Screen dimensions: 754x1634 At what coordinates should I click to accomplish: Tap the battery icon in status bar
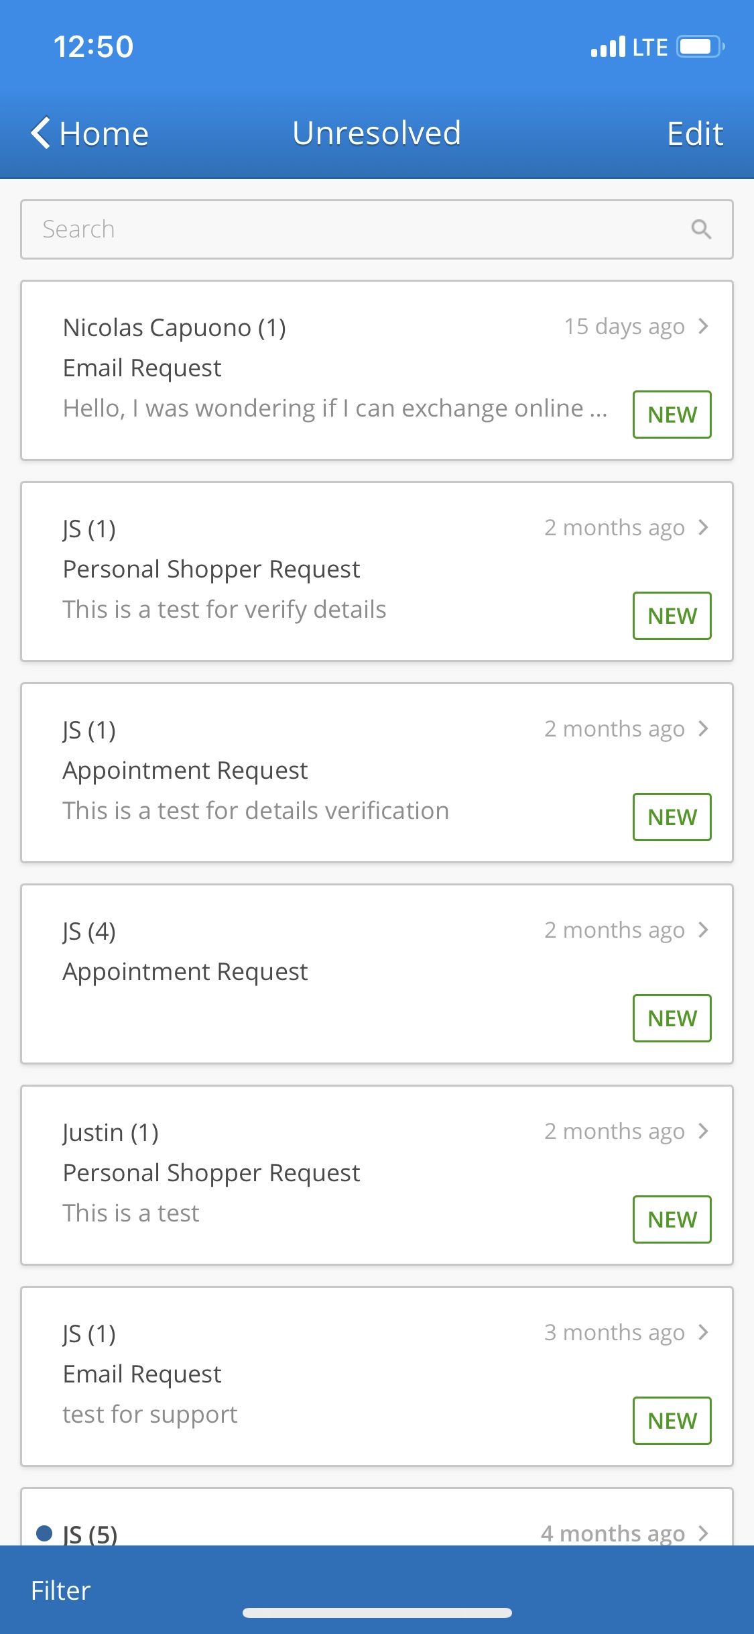pos(700,47)
